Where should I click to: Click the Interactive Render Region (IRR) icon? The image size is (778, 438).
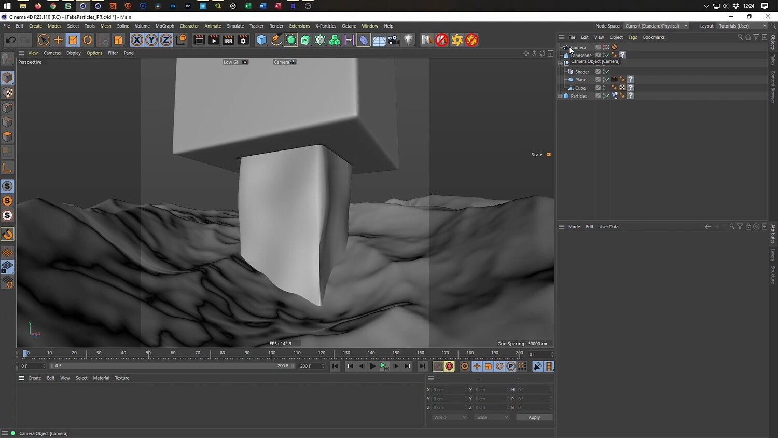click(x=228, y=40)
